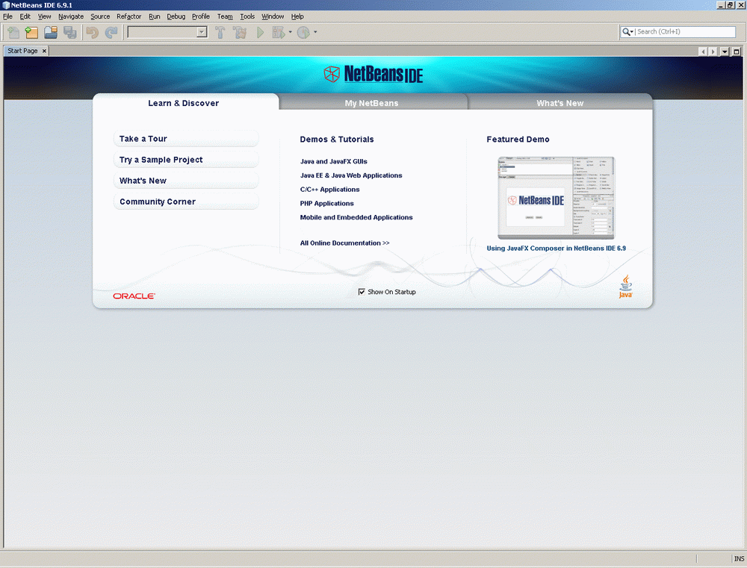Click the NetBeans IDE header logo
This screenshot has height=568, width=747.
pyautogui.click(x=373, y=75)
